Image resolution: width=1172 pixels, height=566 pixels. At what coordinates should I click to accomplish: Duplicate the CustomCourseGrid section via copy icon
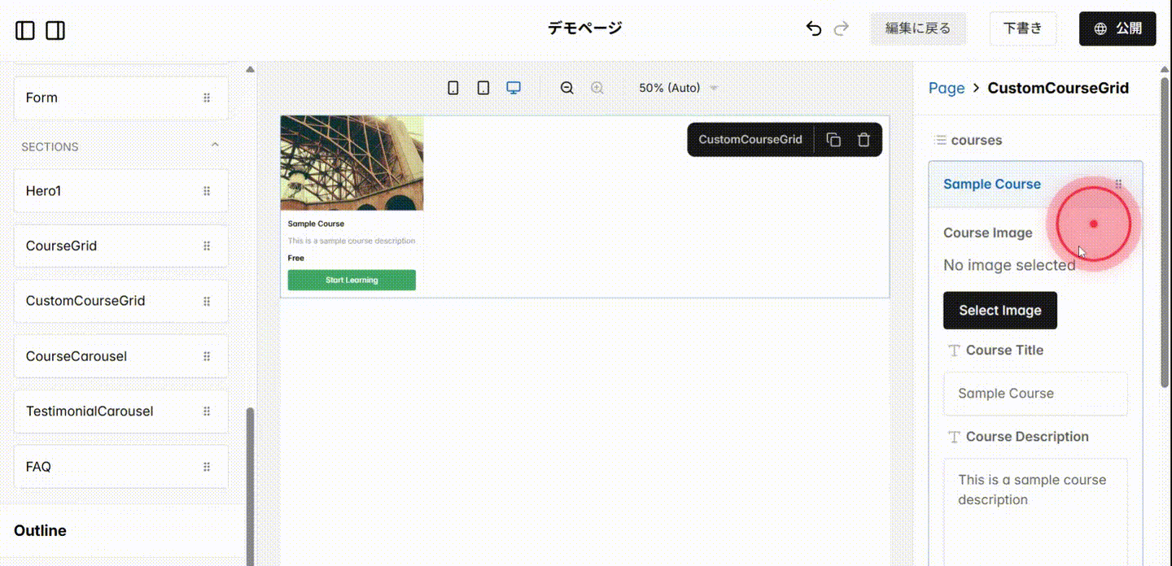pyautogui.click(x=833, y=139)
